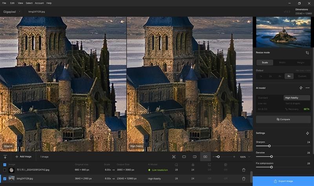Click the auto settings lightning icon
314x186 pixels.
pos(307,133)
